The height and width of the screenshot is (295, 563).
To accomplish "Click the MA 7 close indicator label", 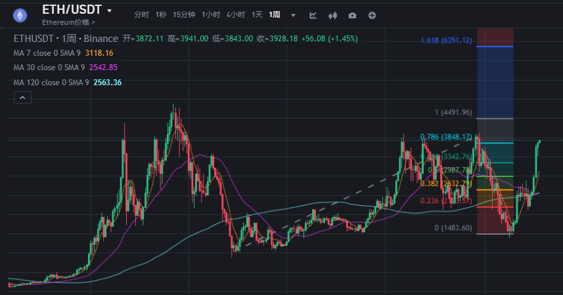I will click(49, 53).
